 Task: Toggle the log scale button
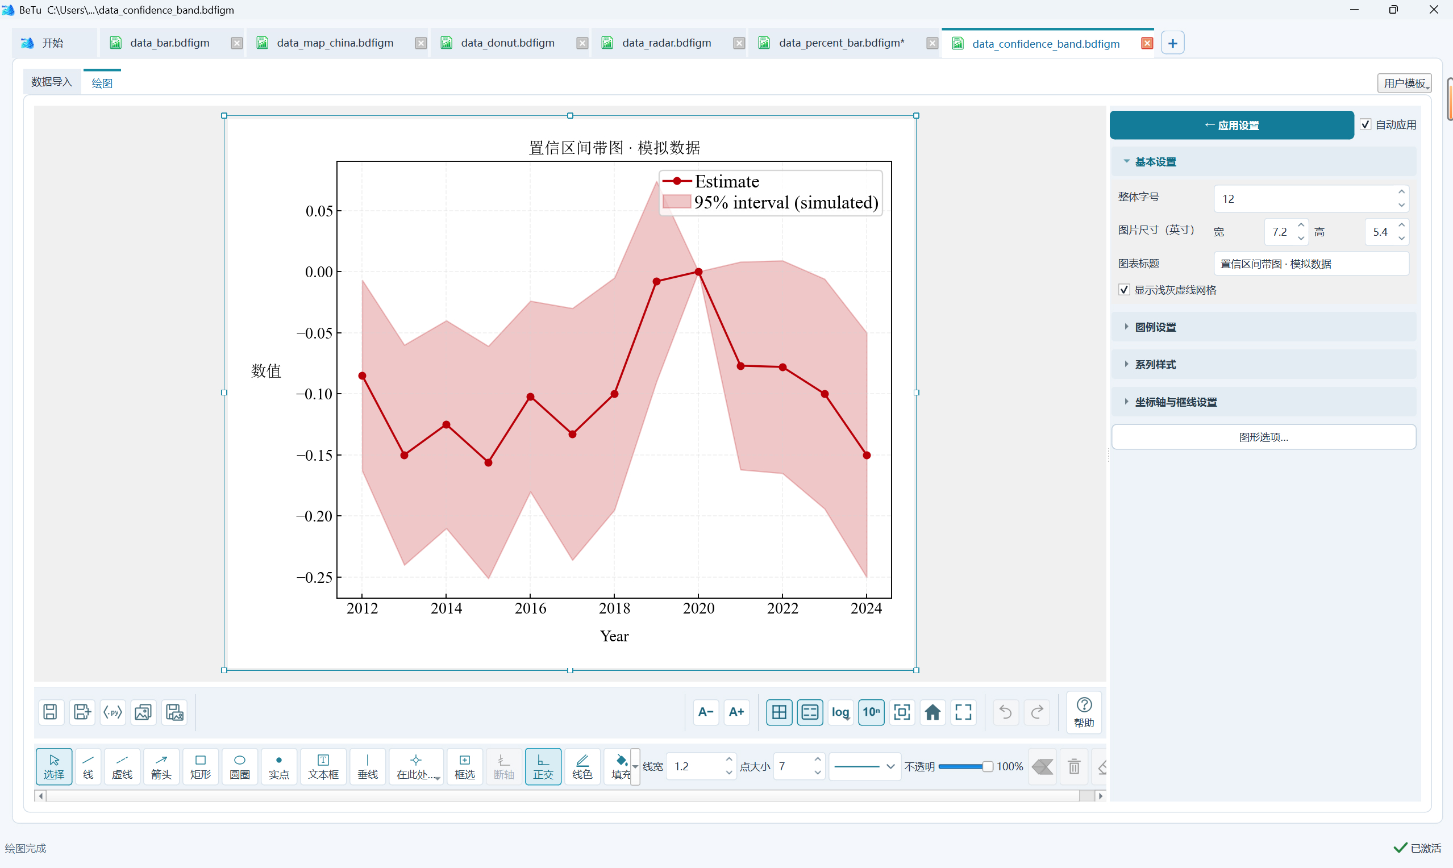coord(840,712)
